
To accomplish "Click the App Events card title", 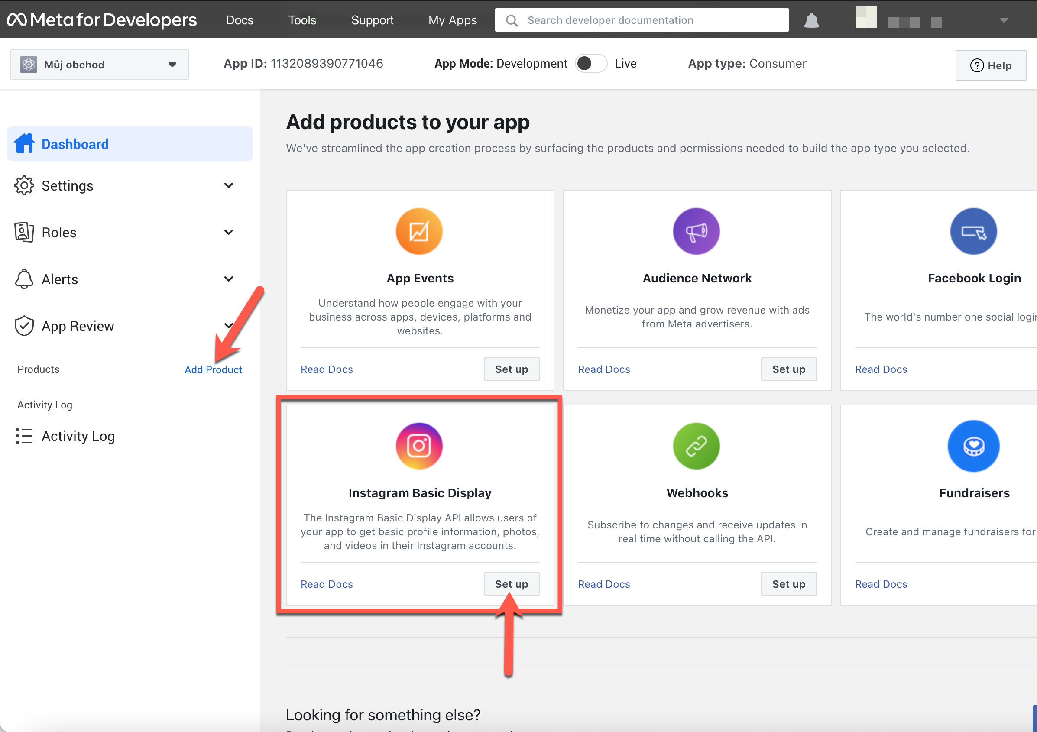I will tap(420, 278).
